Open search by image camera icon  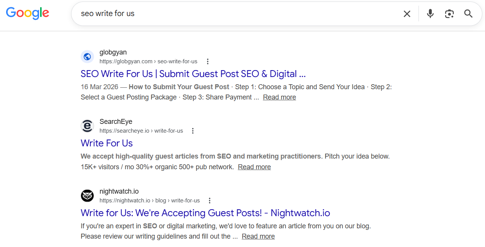click(449, 14)
